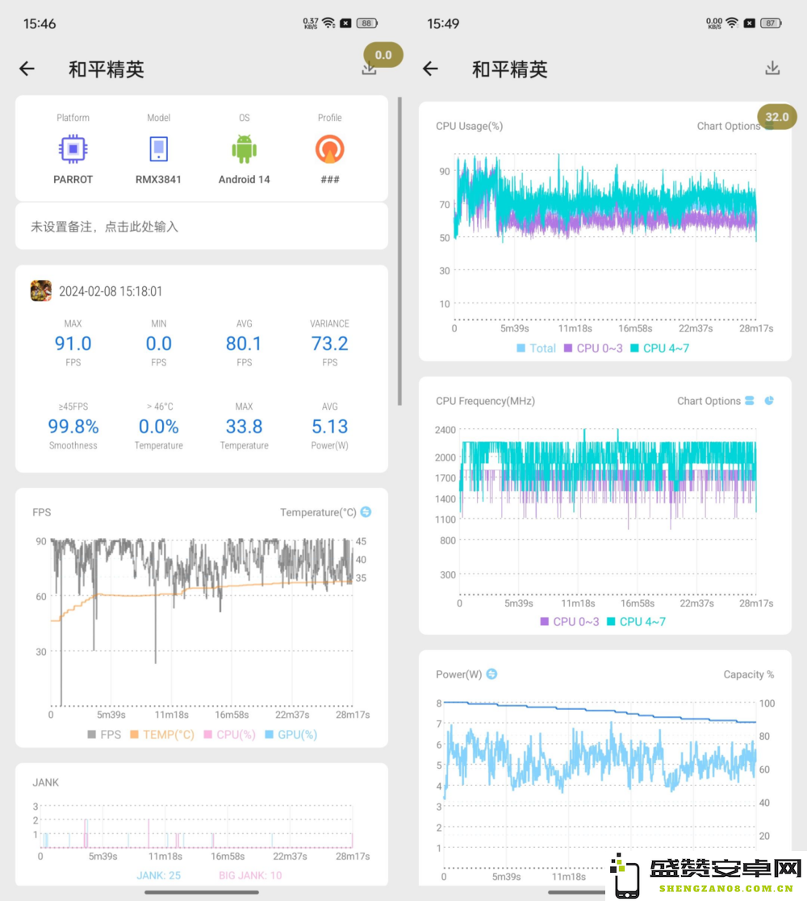Tap the battery 87 indicator on right screen
This screenshot has height=901, width=807.
click(771, 23)
